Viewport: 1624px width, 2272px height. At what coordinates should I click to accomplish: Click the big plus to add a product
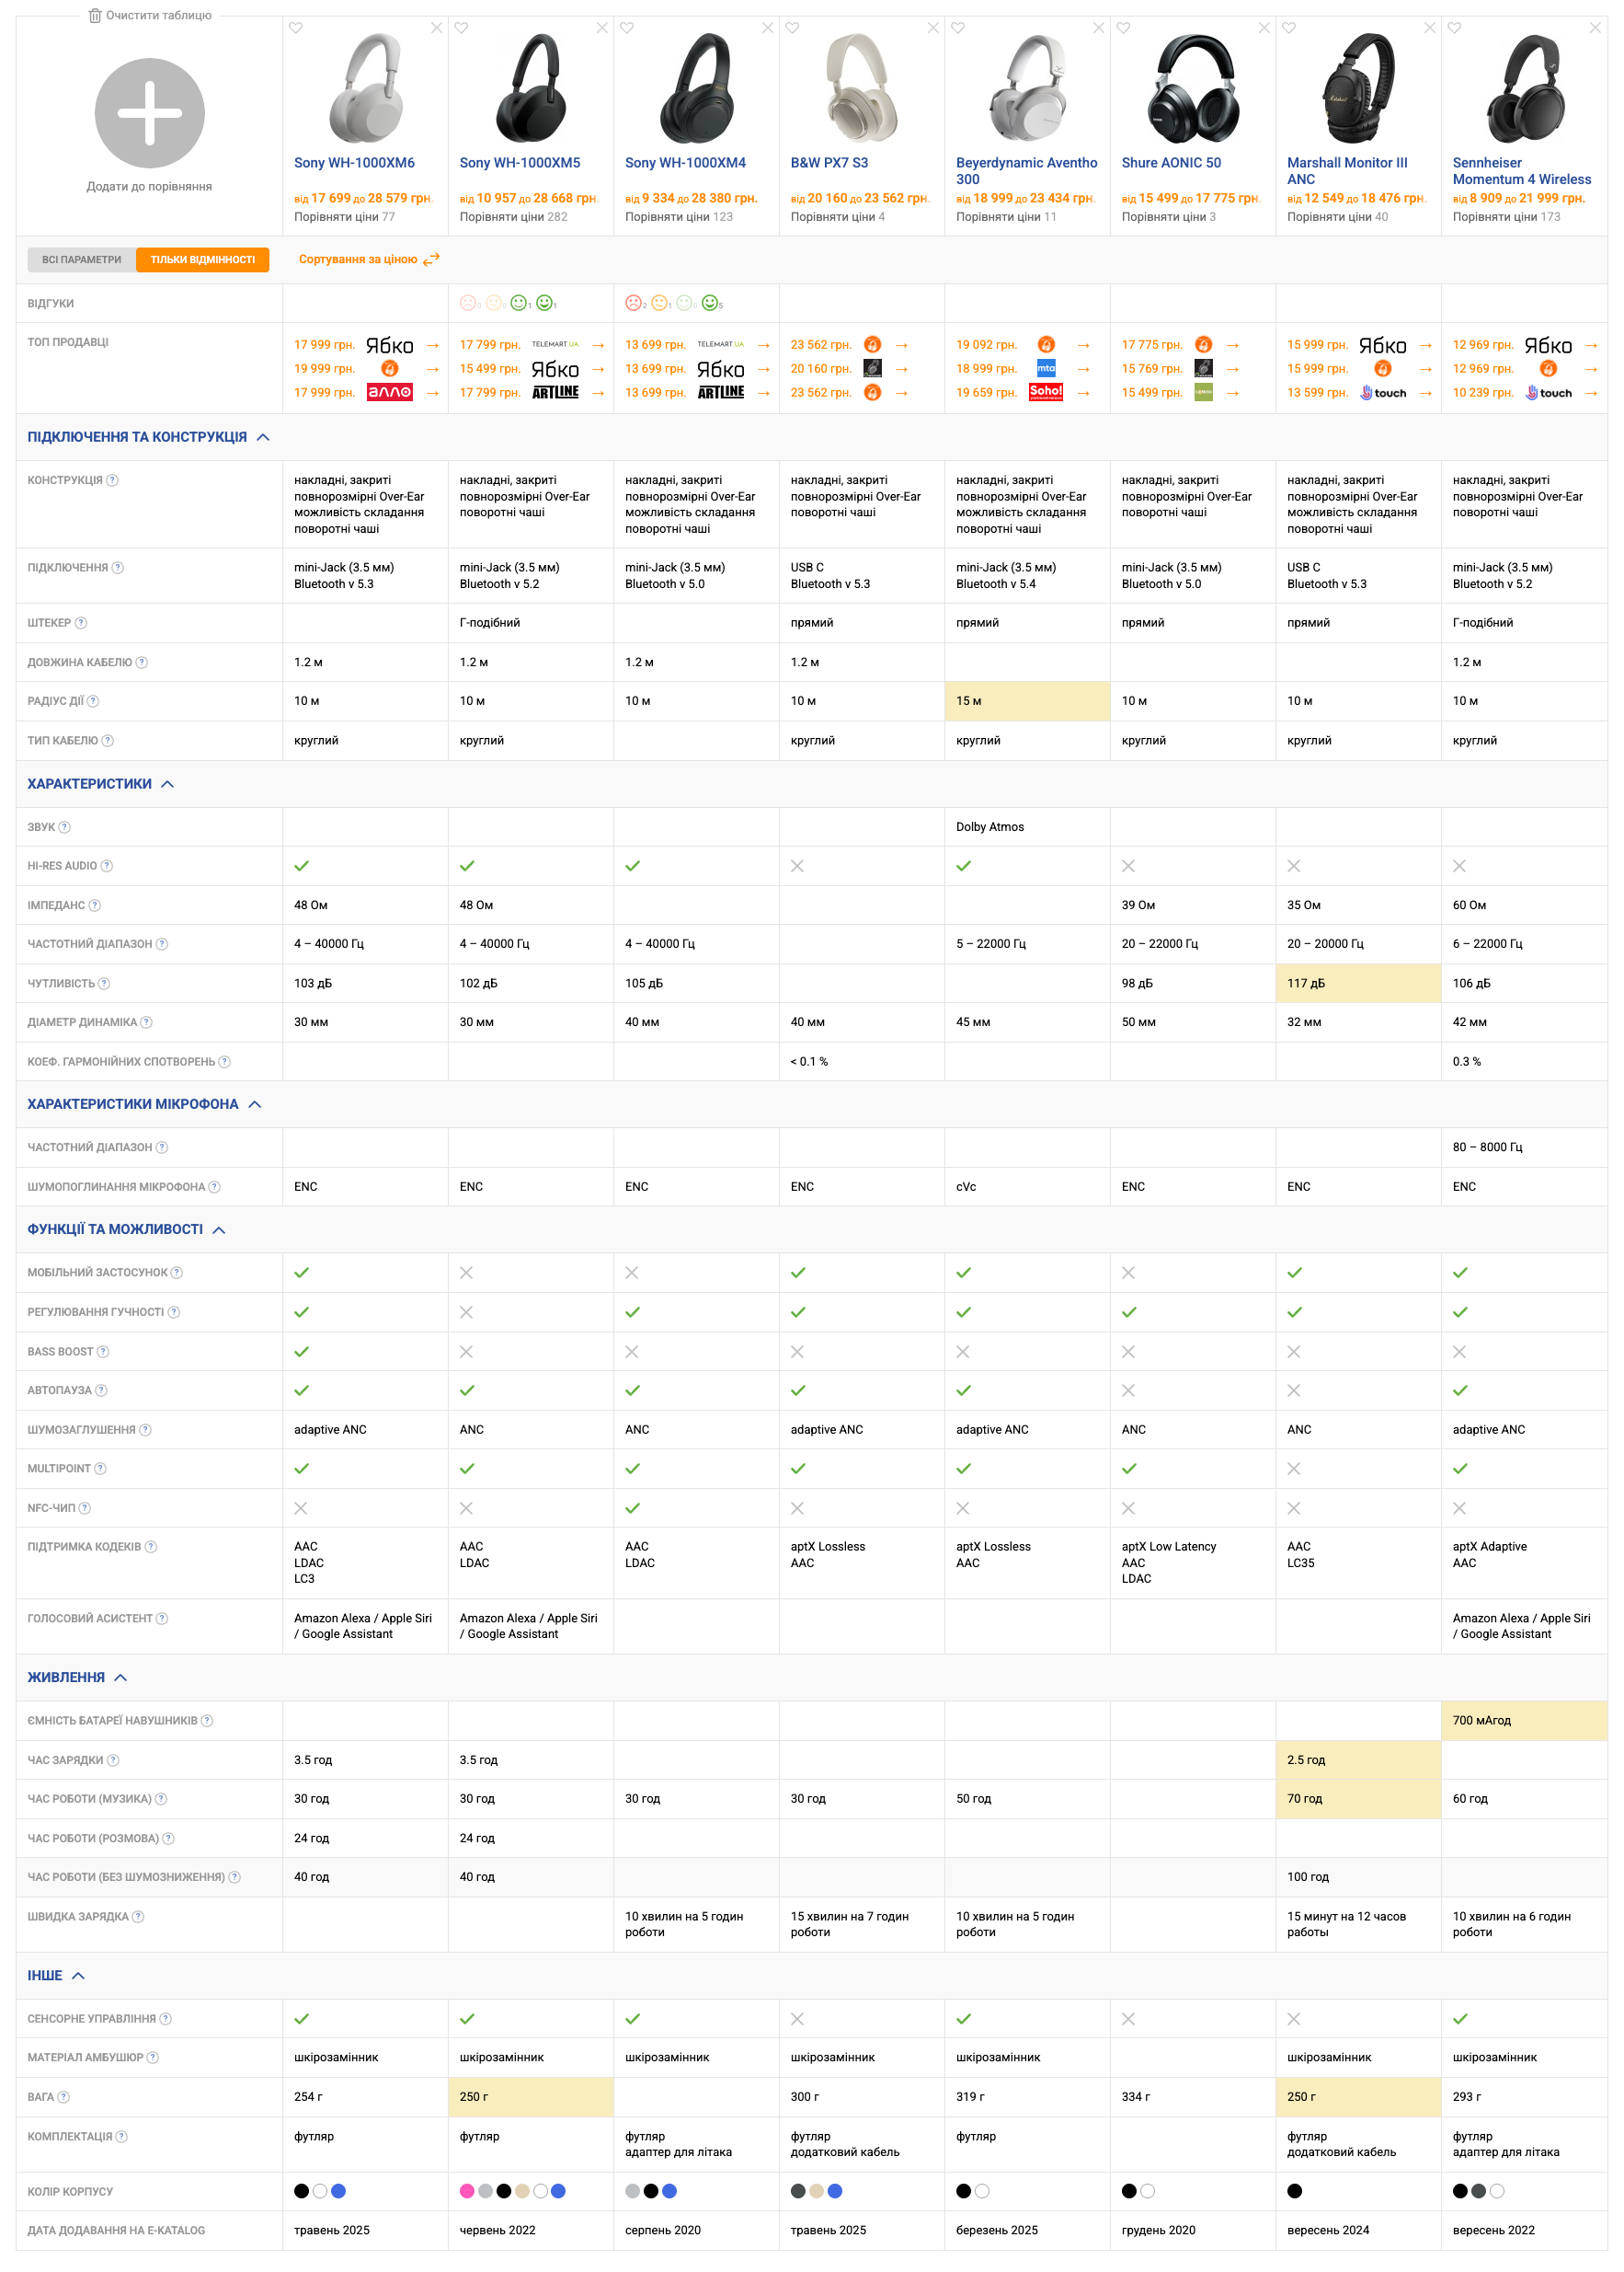149,113
